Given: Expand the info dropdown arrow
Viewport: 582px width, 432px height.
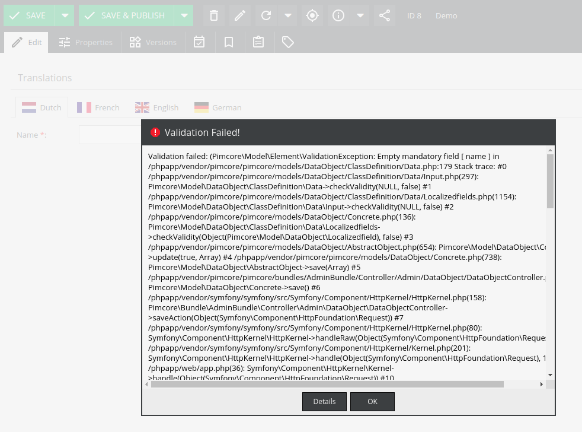Looking at the screenshot, I should point(360,15).
